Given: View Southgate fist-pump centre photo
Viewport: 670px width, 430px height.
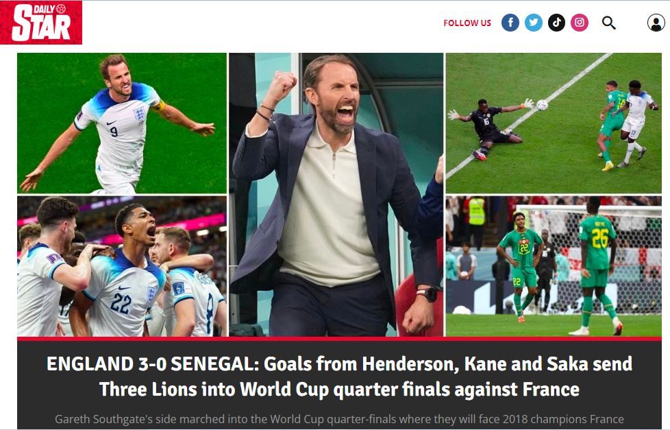Looking at the screenshot, I should coord(336,195).
